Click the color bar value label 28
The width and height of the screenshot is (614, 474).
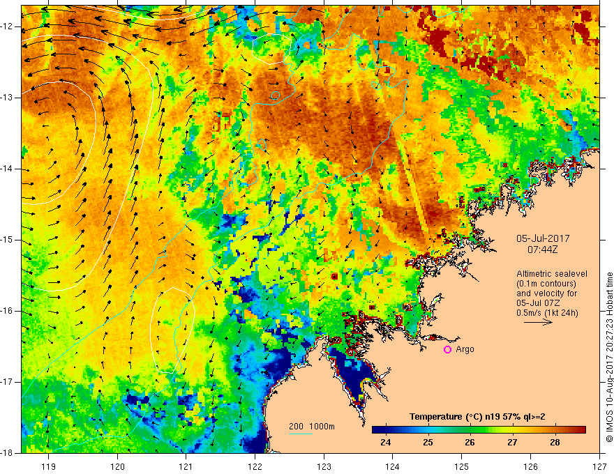555,443
